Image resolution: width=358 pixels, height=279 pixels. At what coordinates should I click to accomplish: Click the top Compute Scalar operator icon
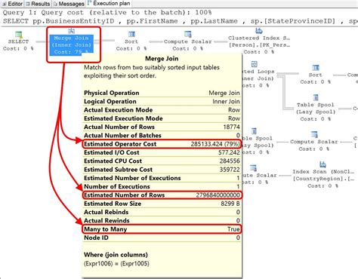coord(188,35)
